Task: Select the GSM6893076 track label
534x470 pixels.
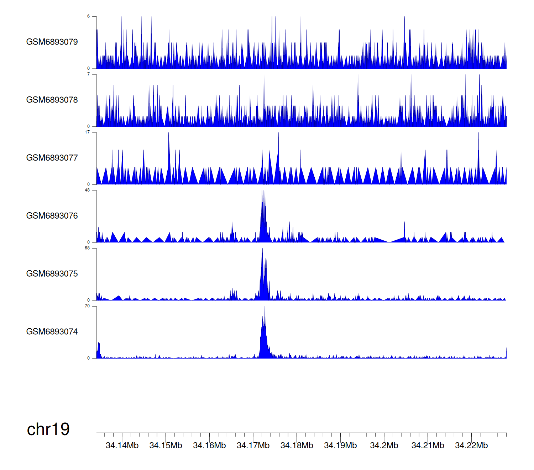Action: pyautogui.click(x=52, y=216)
